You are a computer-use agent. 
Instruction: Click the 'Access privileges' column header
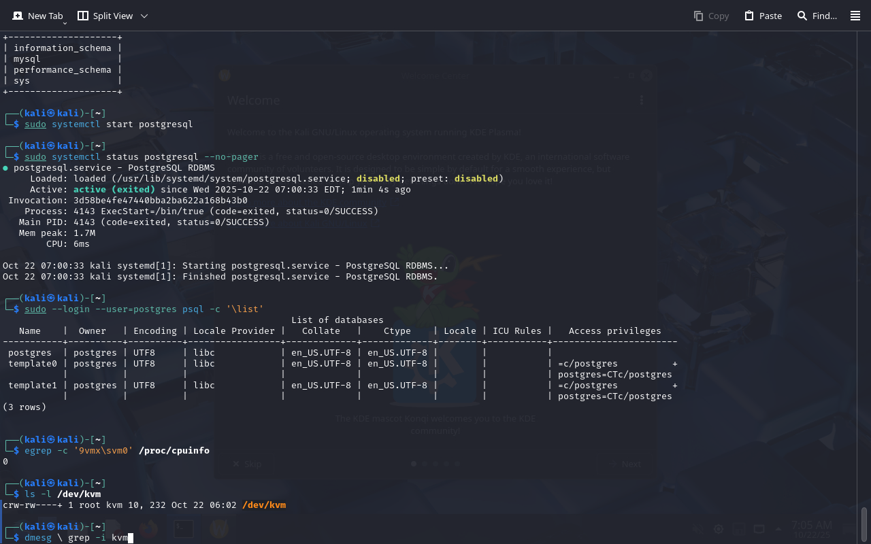pyautogui.click(x=614, y=331)
